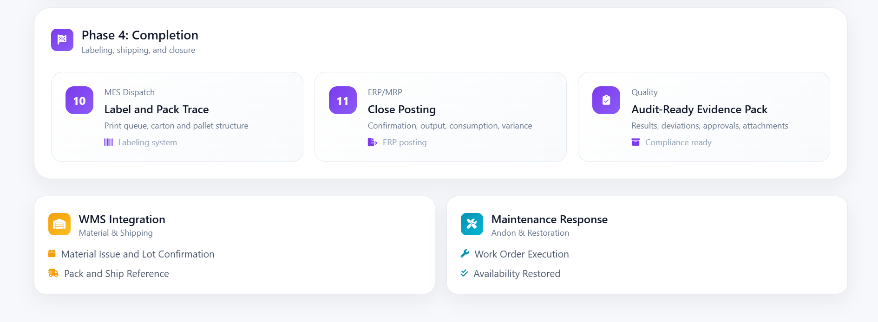Viewport: 878px width, 322px height.
Task: Click the Phase 4 checkered flag icon
Action: (62, 40)
